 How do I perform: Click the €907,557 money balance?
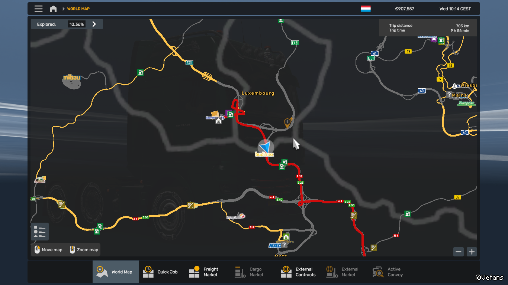coord(405,9)
